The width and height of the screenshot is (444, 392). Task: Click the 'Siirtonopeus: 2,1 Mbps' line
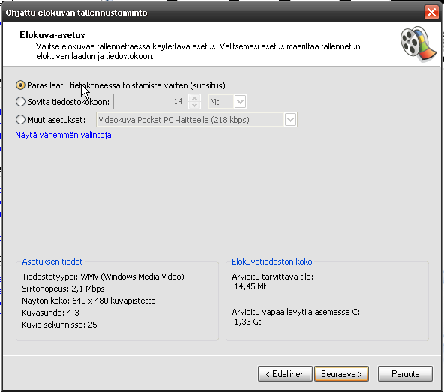pyautogui.click(x=63, y=289)
